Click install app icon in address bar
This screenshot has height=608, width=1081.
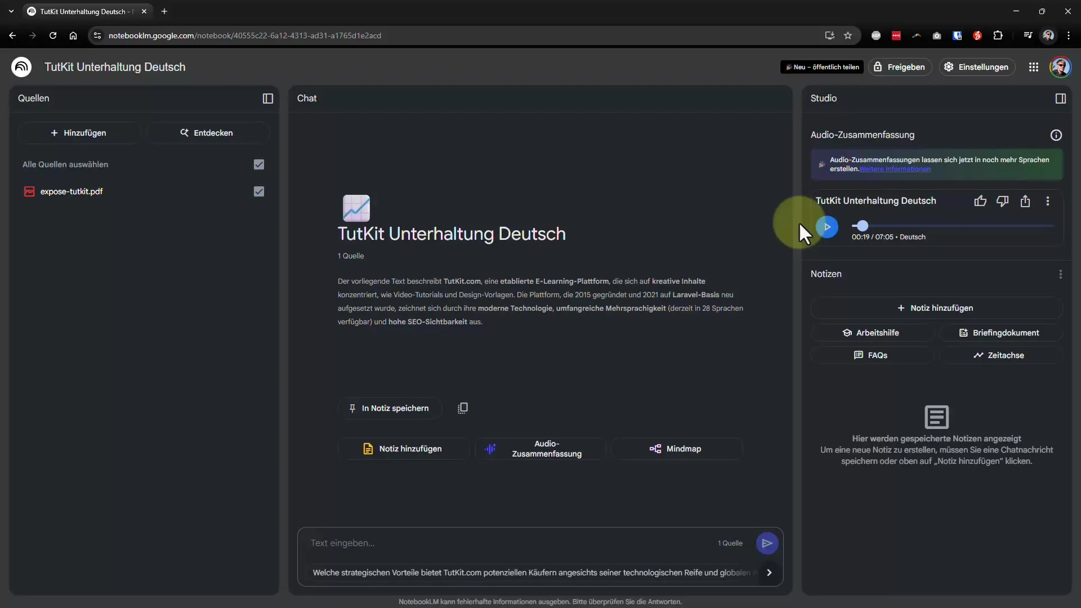(x=829, y=35)
